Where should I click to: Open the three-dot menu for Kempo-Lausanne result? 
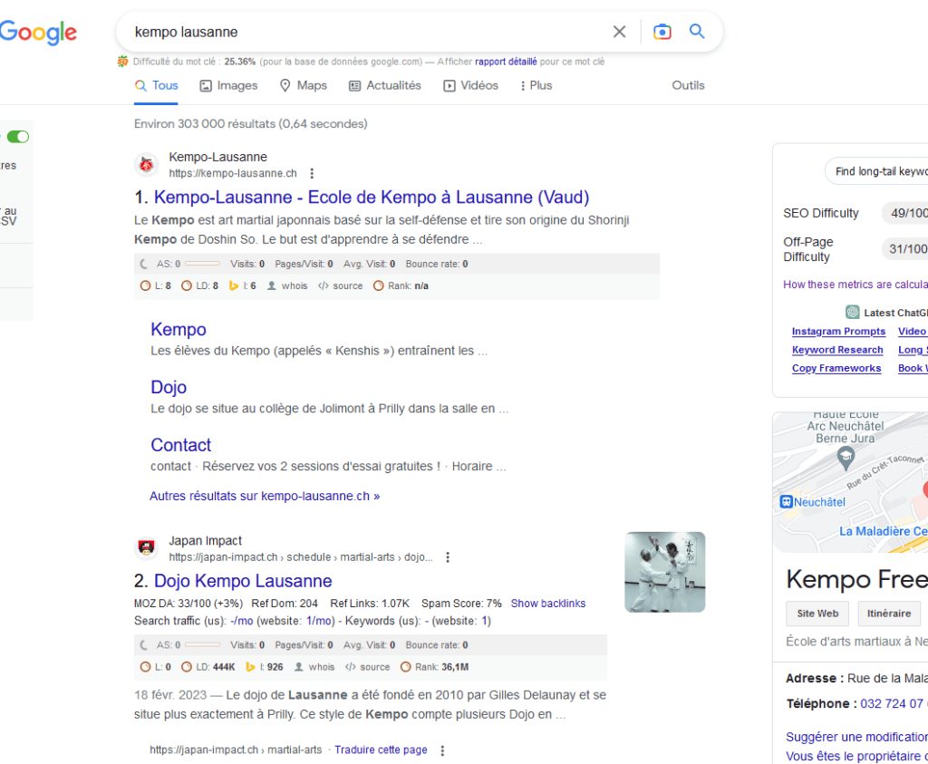[312, 173]
